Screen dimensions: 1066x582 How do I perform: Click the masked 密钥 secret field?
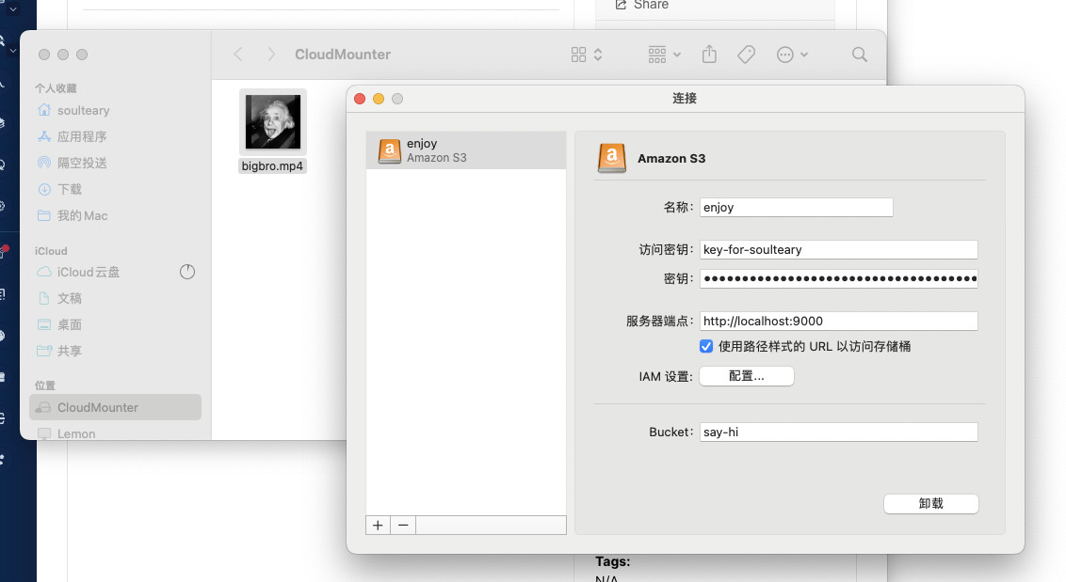pos(839,278)
